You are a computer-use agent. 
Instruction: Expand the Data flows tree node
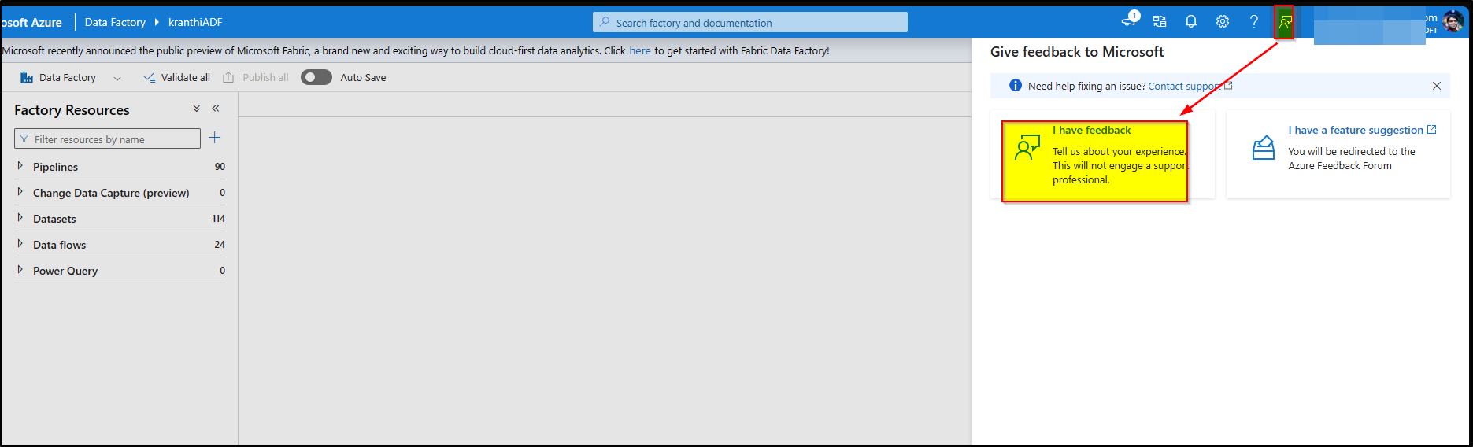[x=20, y=244]
